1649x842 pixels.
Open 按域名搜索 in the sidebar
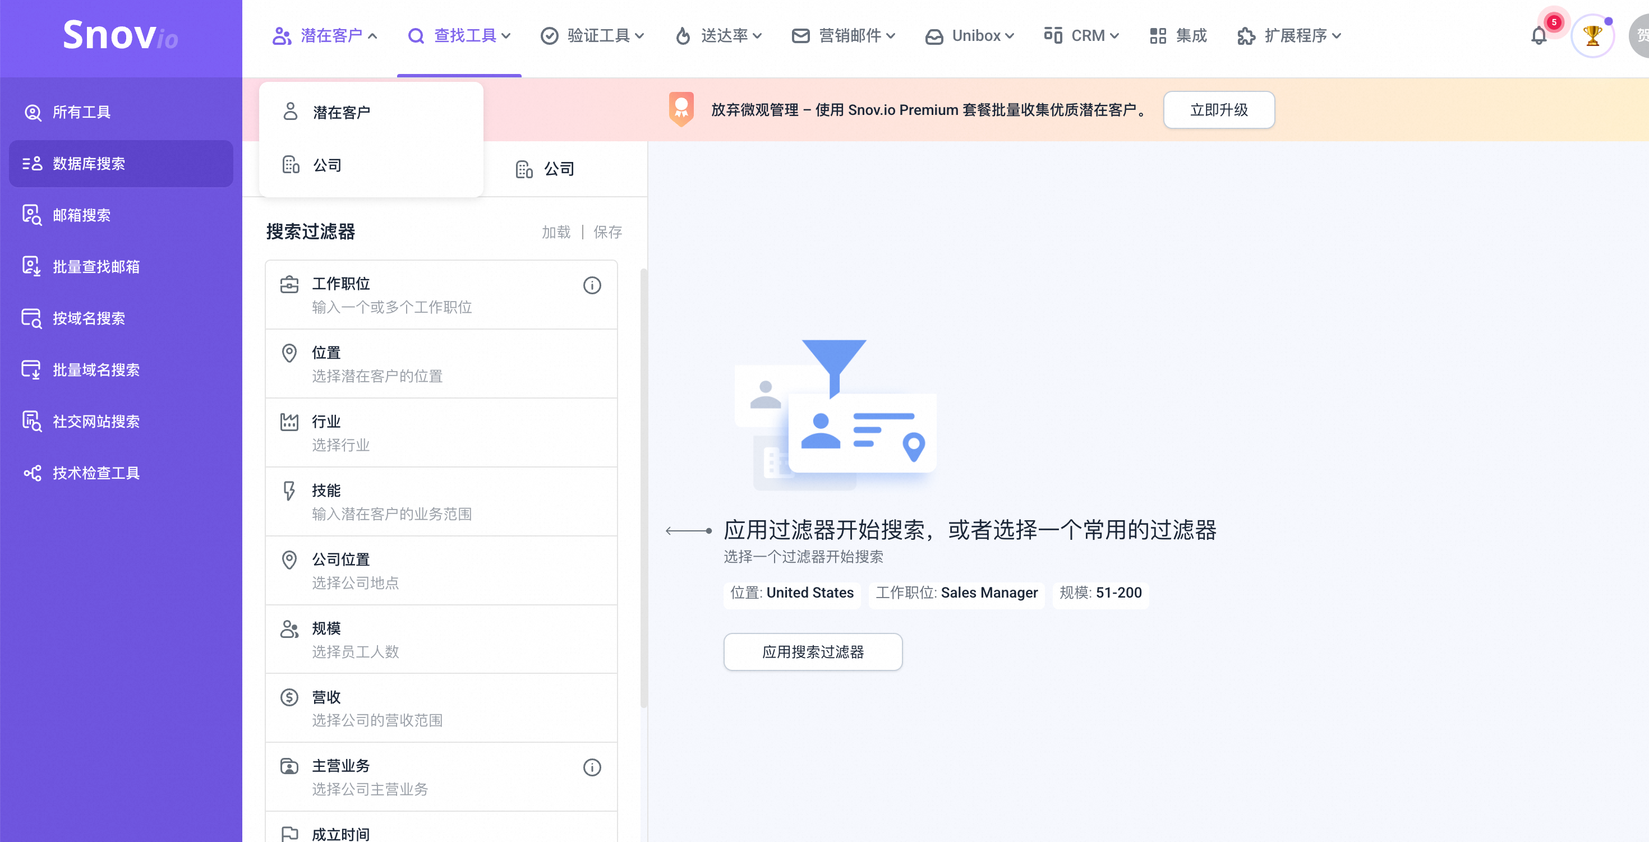click(121, 318)
